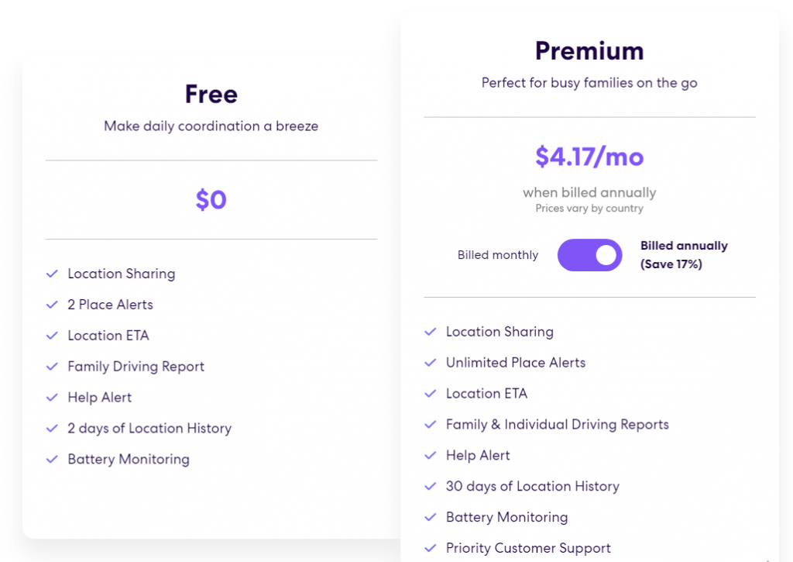The height and width of the screenshot is (562, 793).
Task: Click the checkmark next to Priority Customer Support
Action: pyautogui.click(x=431, y=548)
